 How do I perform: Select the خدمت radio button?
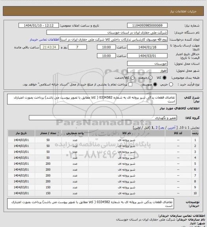(x=151, y=78)
